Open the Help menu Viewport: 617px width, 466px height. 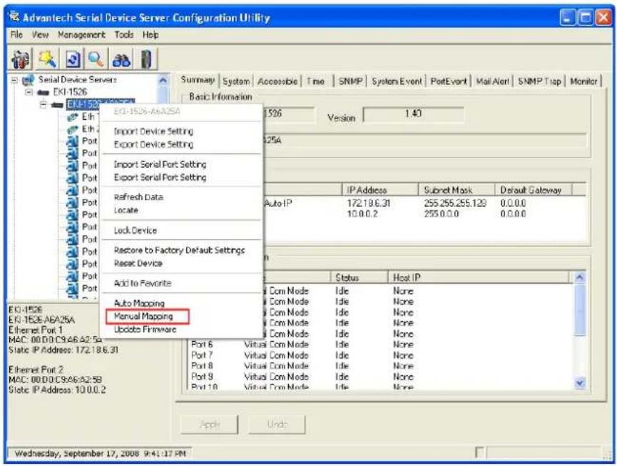click(x=151, y=35)
